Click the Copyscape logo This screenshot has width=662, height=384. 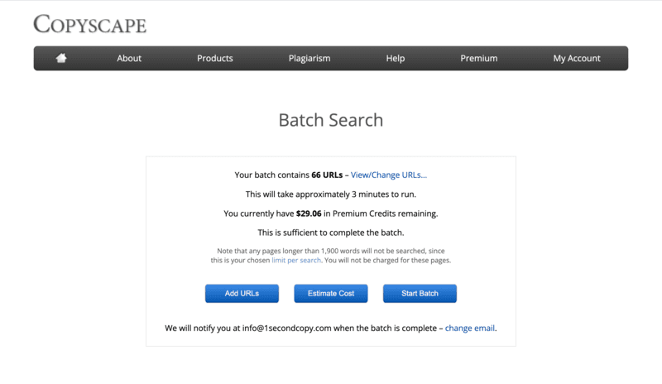coord(90,24)
